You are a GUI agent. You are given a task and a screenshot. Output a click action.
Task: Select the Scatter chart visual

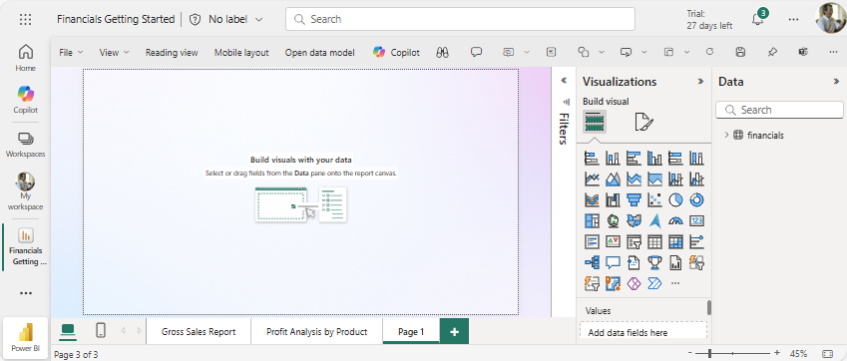tap(654, 200)
